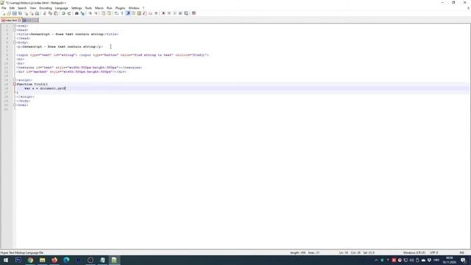Open the File menu
This screenshot has height=265, width=471.
coord(4,8)
